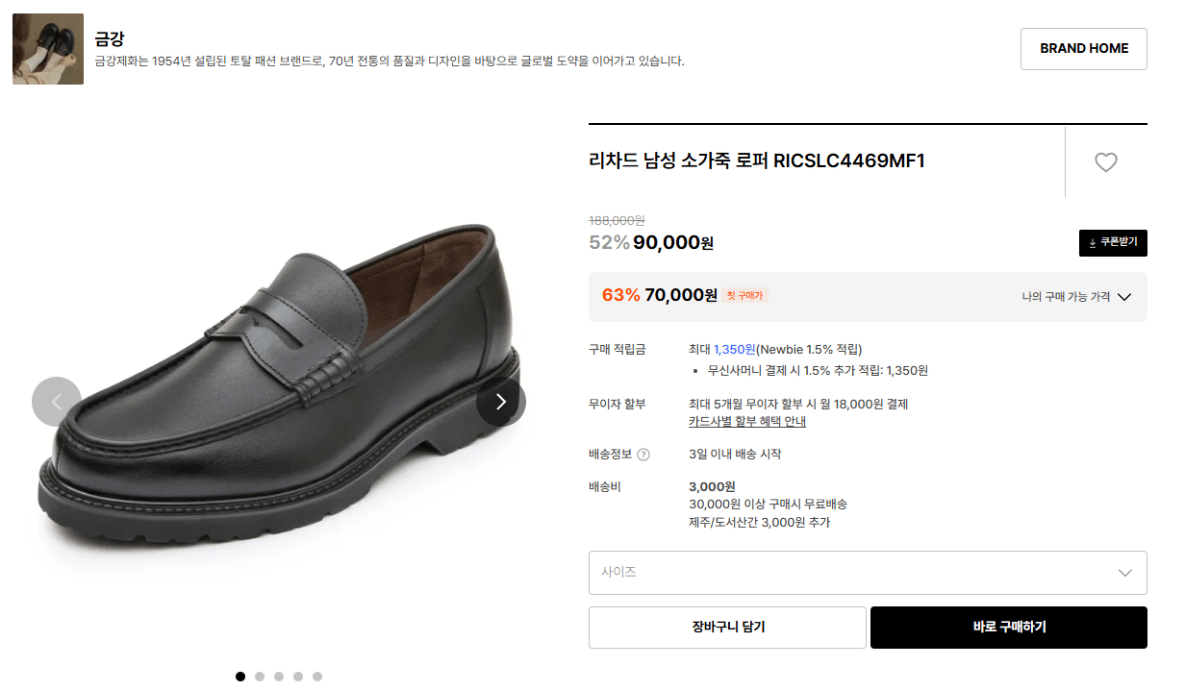Click the size field chevron arrow
Screen dimensions: 1185x691
1124,572
